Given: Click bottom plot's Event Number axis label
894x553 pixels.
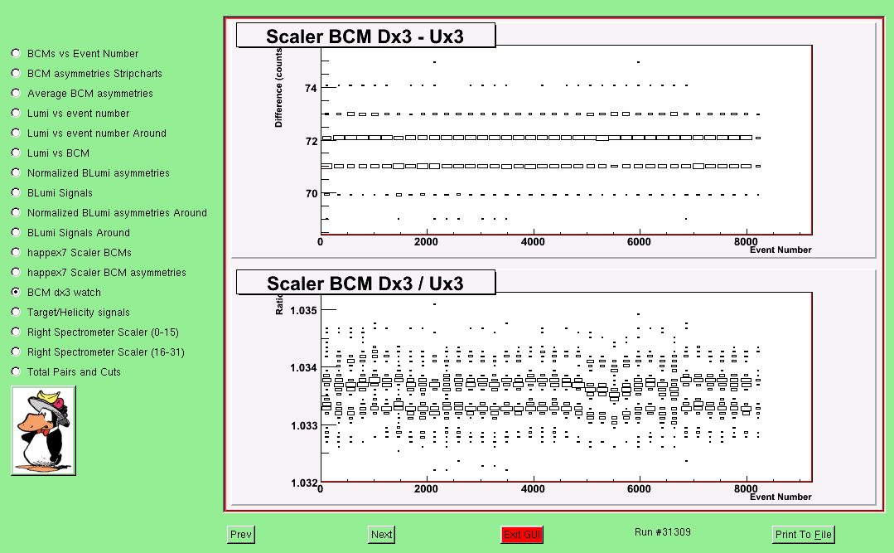Looking at the screenshot, I should point(780,497).
